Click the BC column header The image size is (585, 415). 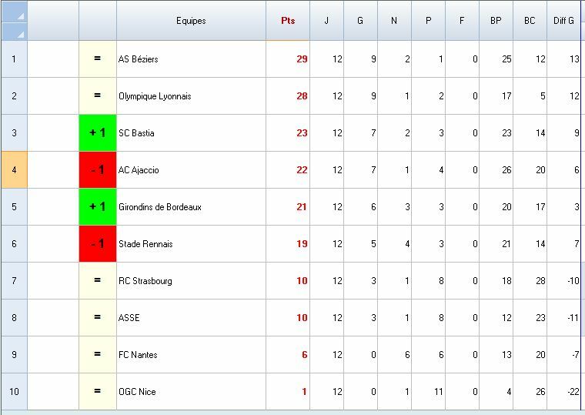pyautogui.click(x=530, y=21)
